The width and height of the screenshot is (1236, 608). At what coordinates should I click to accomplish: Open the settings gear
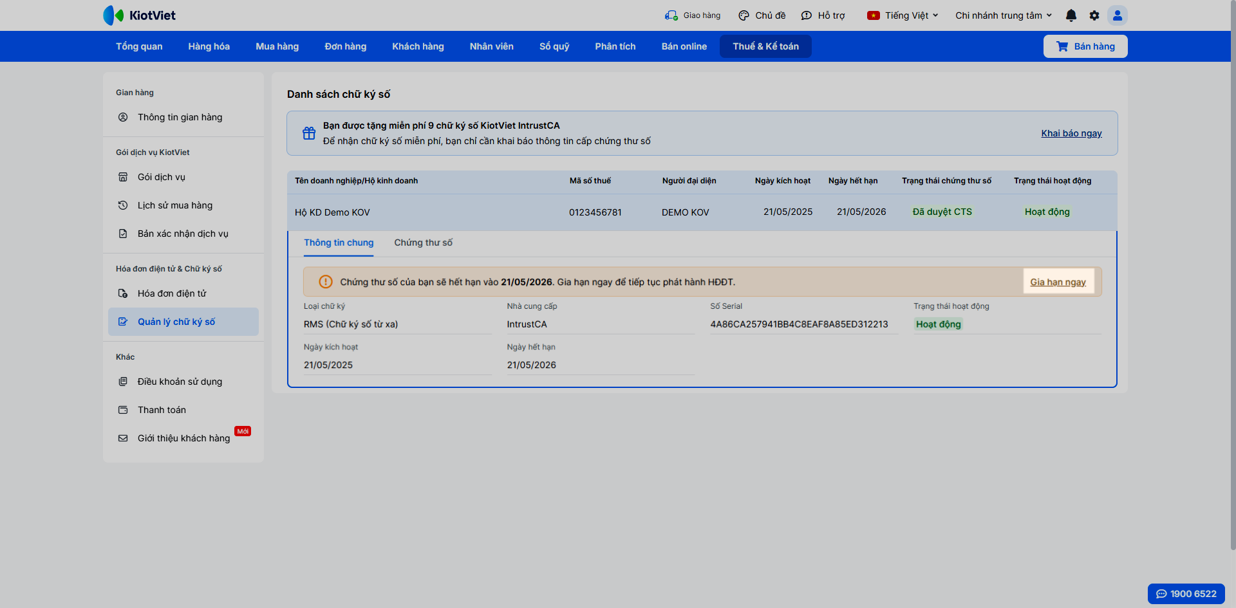pyautogui.click(x=1094, y=15)
